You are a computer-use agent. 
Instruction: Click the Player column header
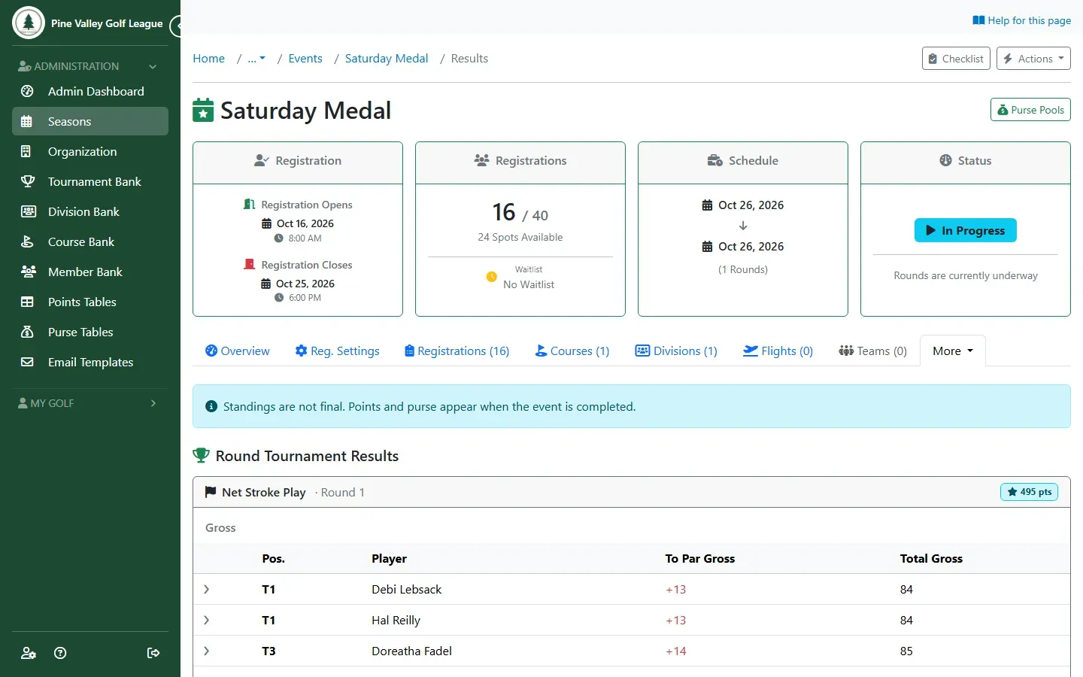tap(389, 558)
